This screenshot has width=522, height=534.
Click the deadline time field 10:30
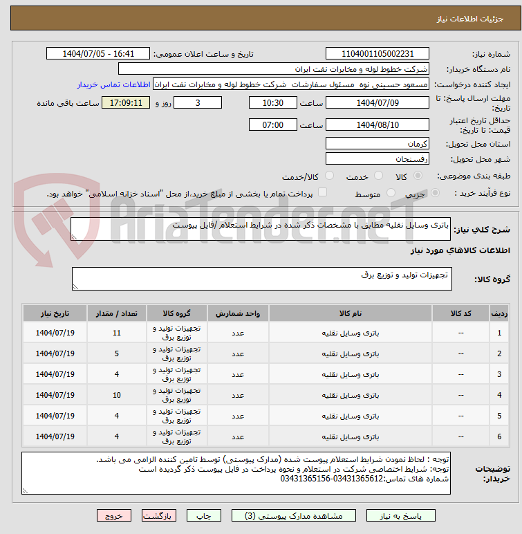272,102
